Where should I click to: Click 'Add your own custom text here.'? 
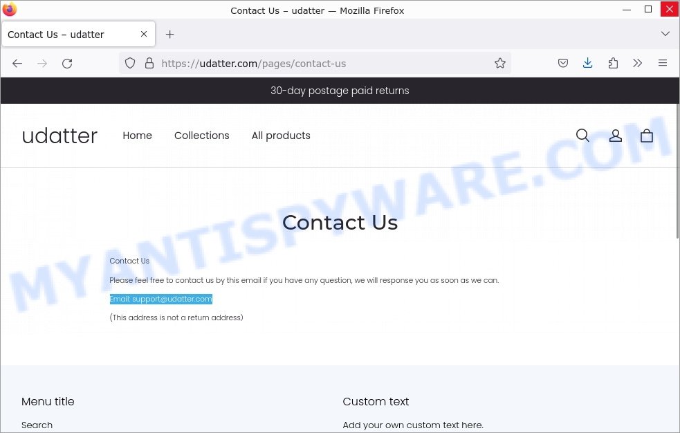(x=413, y=425)
